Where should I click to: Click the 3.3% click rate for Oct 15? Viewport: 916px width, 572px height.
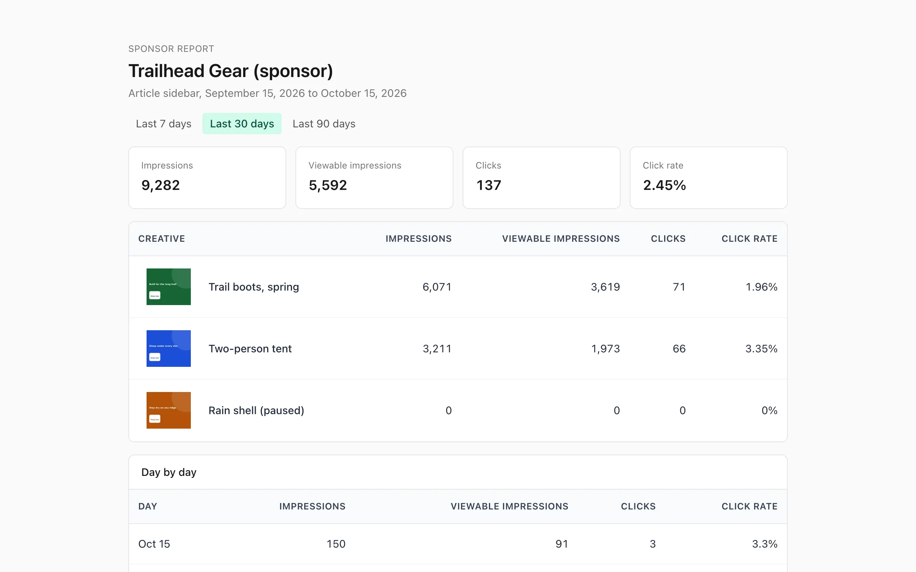point(764,544)
